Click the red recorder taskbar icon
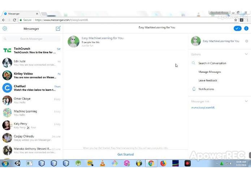Viewport: 251px width, 178px height. 187,163
